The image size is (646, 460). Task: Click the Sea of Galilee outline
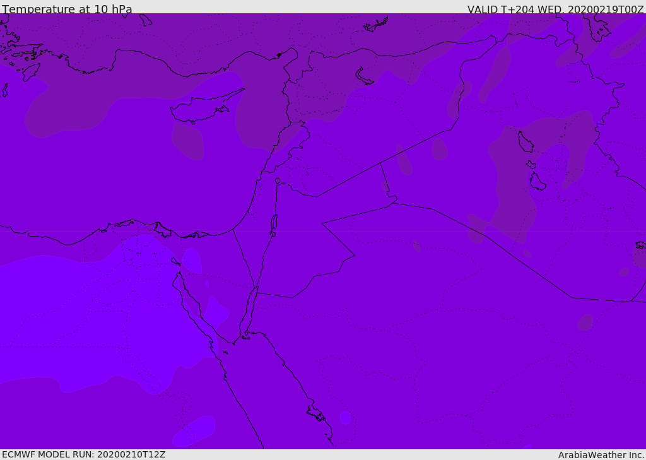(278, 181)
